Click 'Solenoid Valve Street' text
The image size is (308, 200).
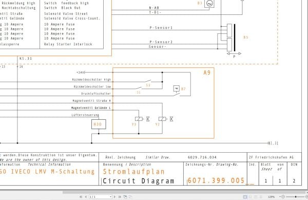(66, 13)
